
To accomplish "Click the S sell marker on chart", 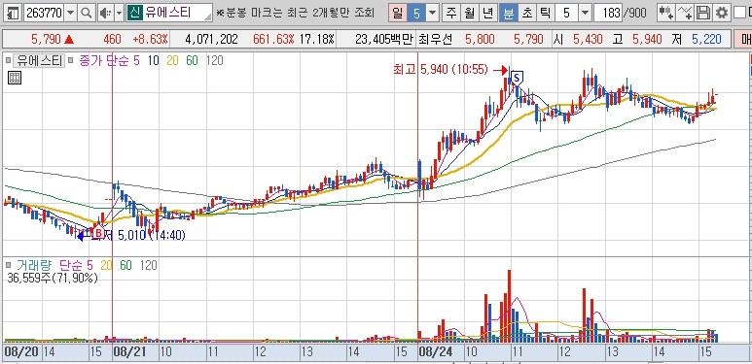I will [517, 77].
